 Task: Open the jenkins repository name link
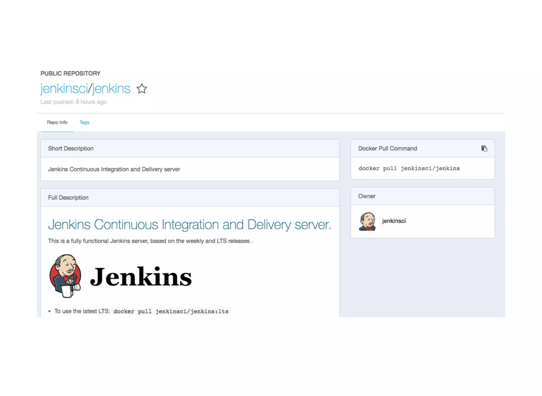tap(111, 89)
